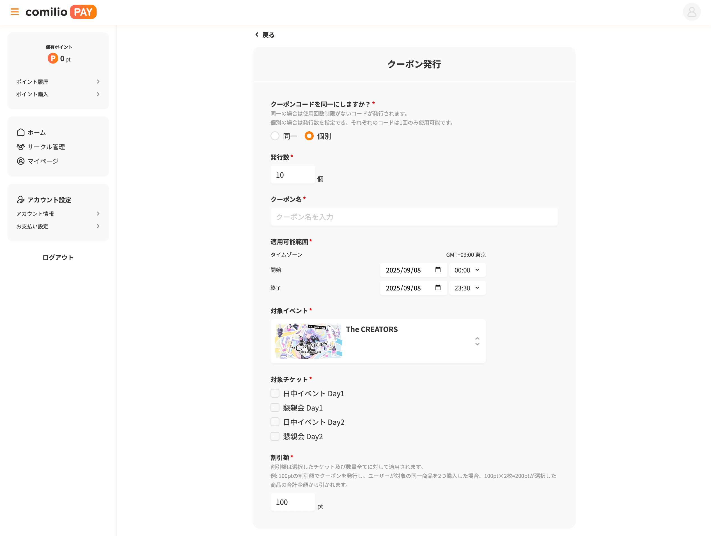Open the 00:00 start time dropdown

(467, 270)
